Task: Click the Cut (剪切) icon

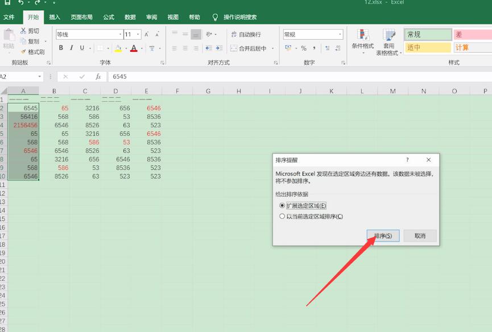Action: tap(23, 31)
